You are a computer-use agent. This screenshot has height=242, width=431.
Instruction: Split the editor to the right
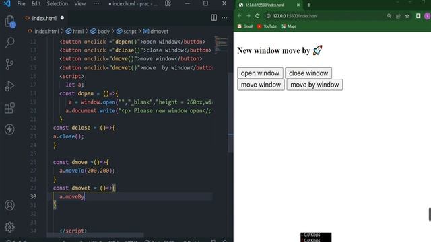click(214, 17)
